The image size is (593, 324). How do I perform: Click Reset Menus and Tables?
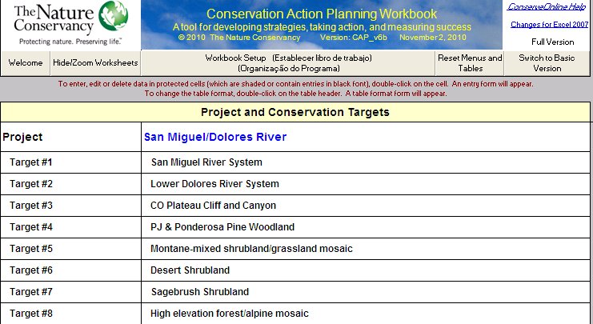point(470,63)
